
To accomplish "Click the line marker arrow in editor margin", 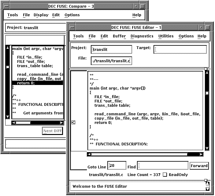I will [x=73, y=122].
